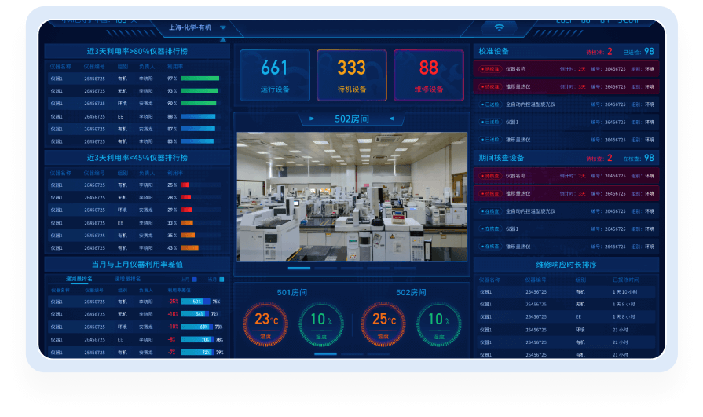Viewport: 703px width, 417px height.
Task: Select the first active indicator under the camera image
Action: [299, 268]
